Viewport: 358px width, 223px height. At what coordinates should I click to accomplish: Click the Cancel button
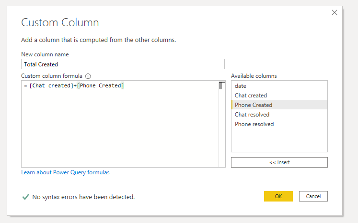(313, 196)
